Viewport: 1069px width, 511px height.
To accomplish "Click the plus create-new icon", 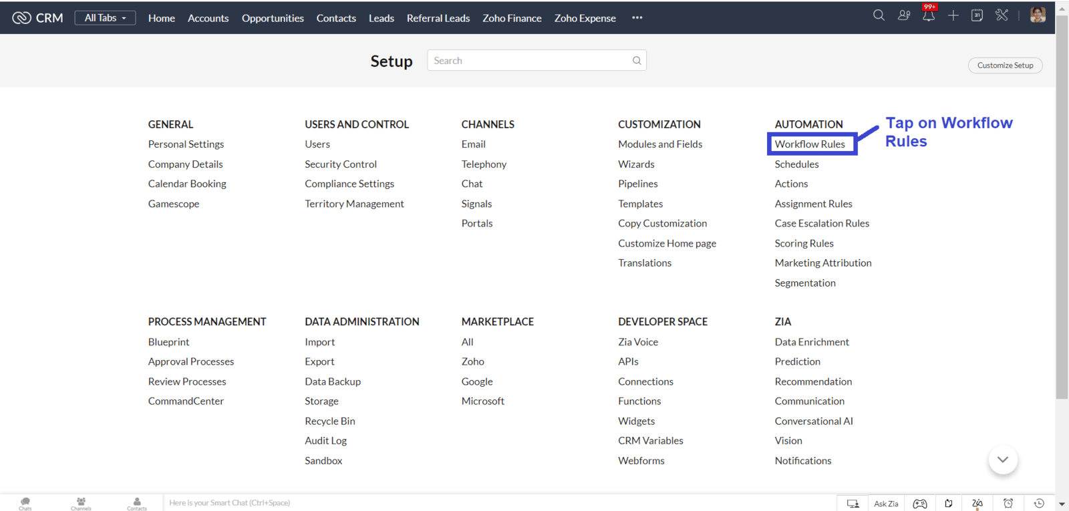I will pyautogui.click(x=953, y=15).
